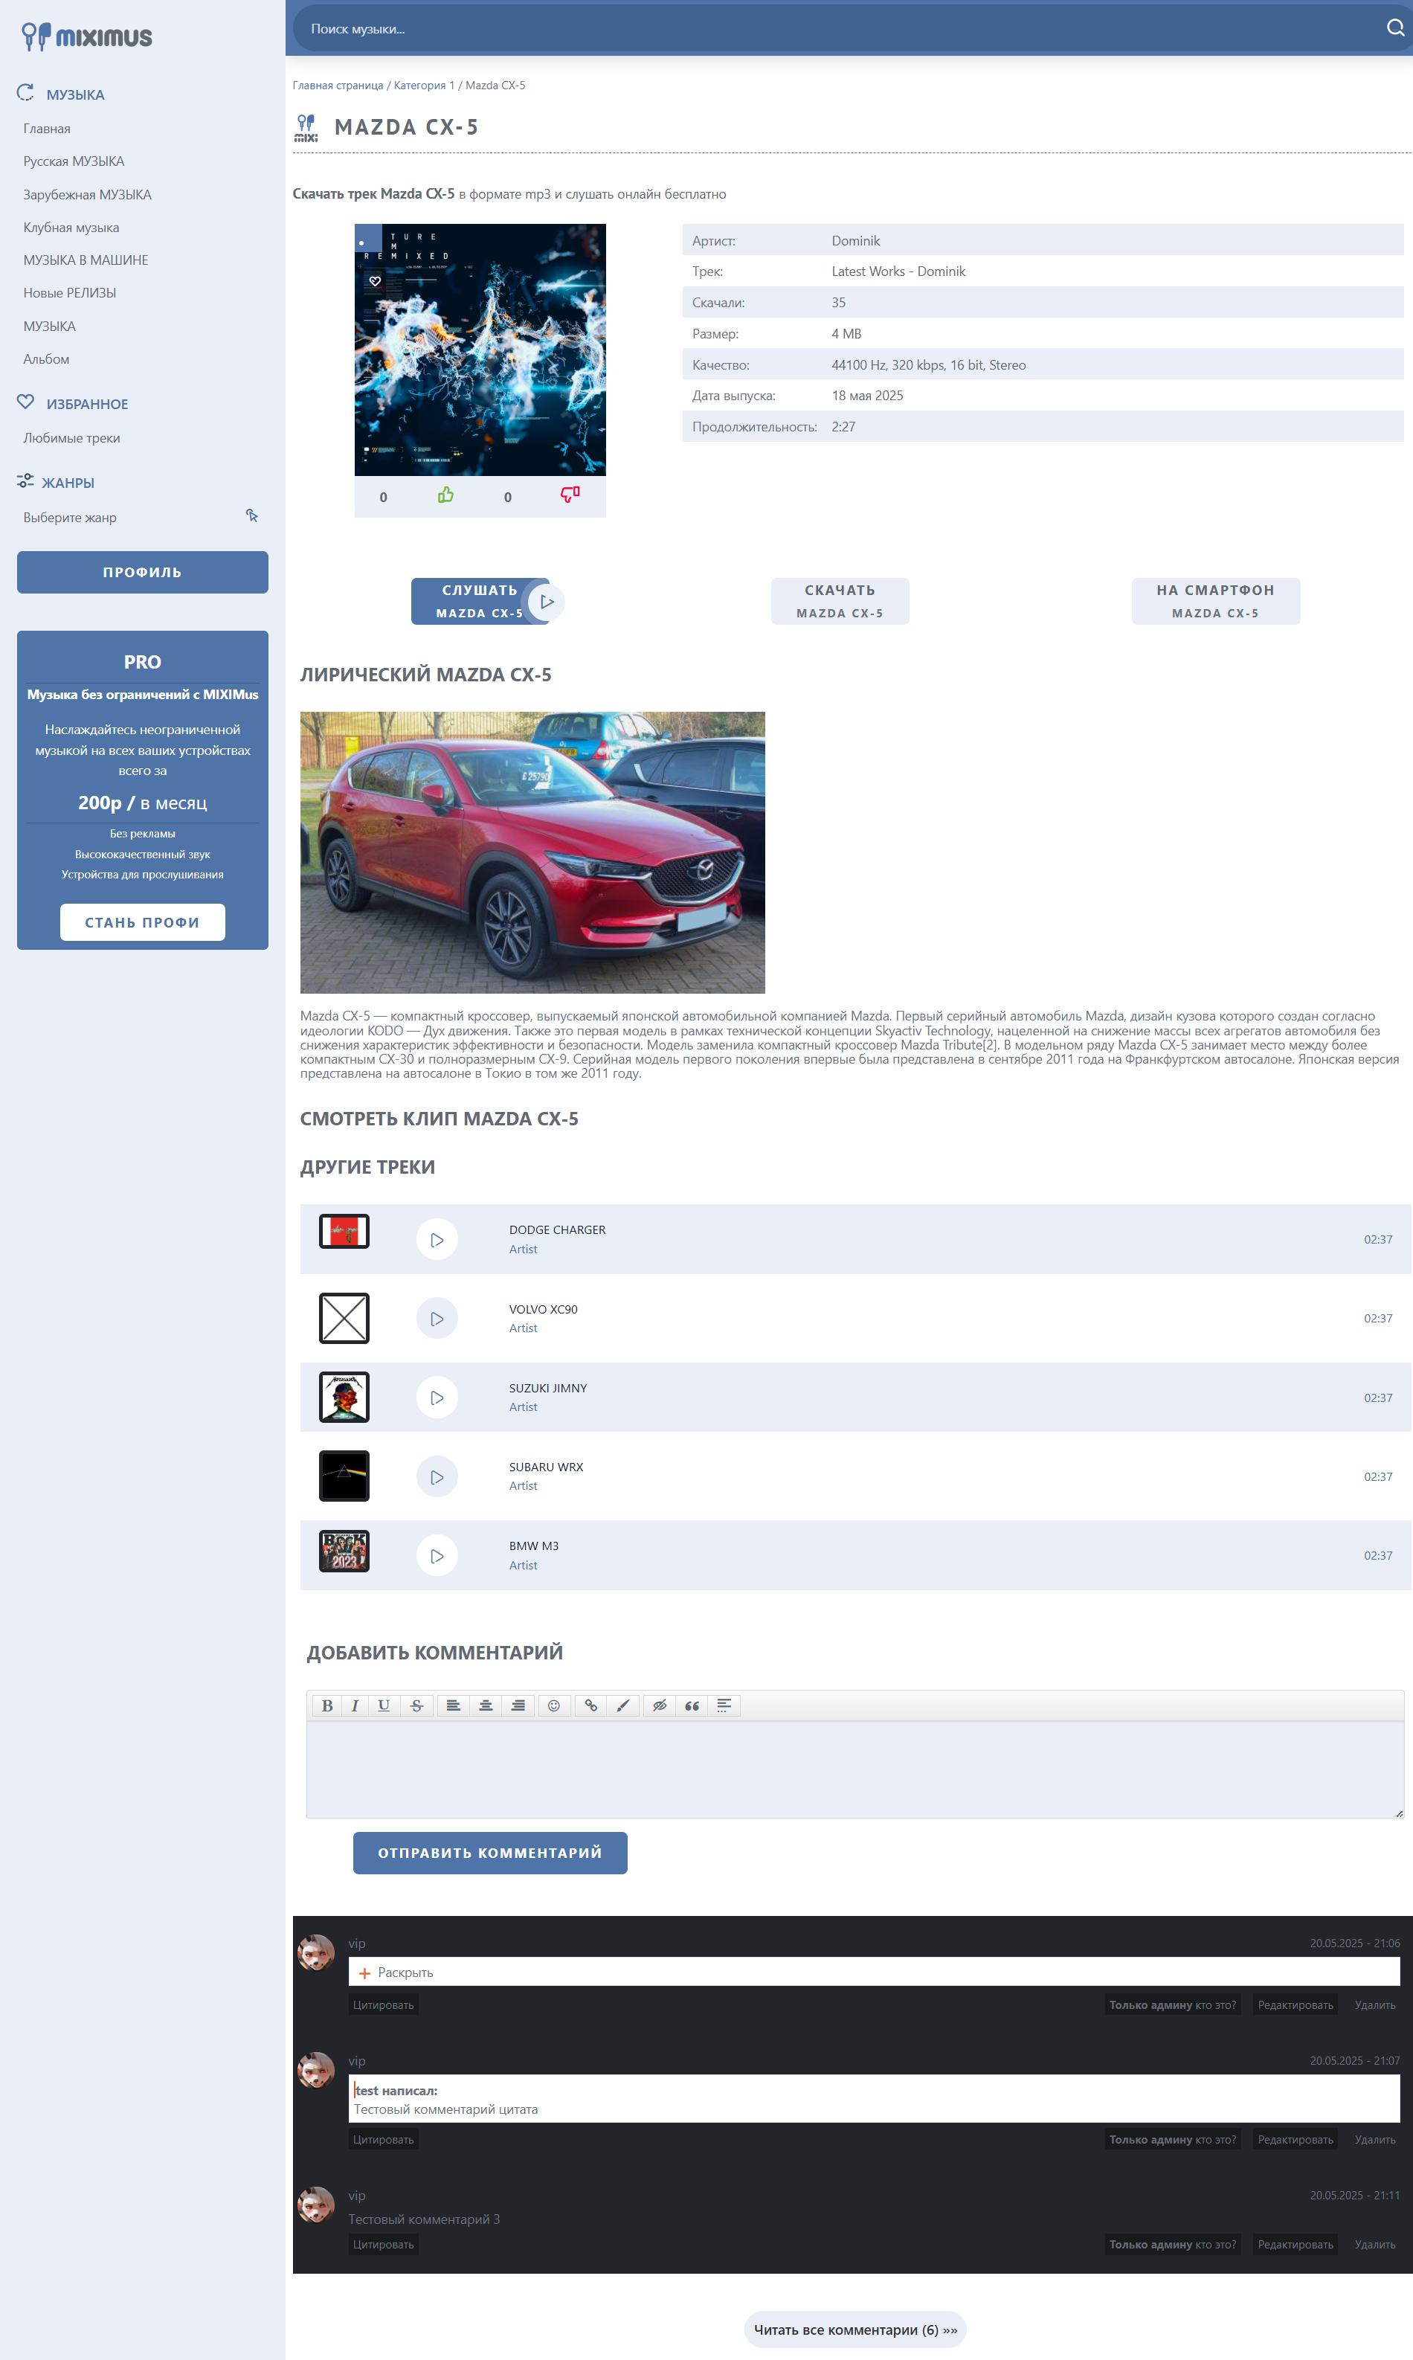The height and width of the screenshot is (2360, 1413).
Task: Toggle bold formatting in comment editor
Action: coord(326,1705)
